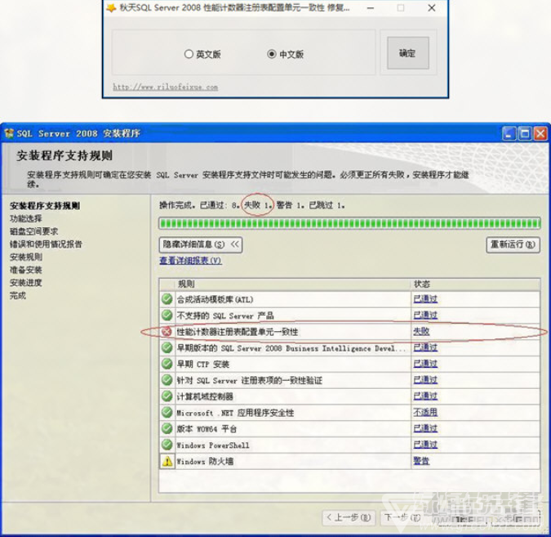Image resolution: width=551 pixels, height=537 pixels.
Task: Click green check icon for Windows PowerShell
Action: click(x=167, y=445)
